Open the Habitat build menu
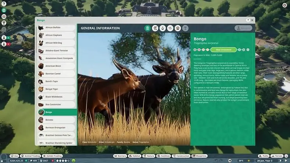Viewport: 290px width, 163px height. [135, 156]
